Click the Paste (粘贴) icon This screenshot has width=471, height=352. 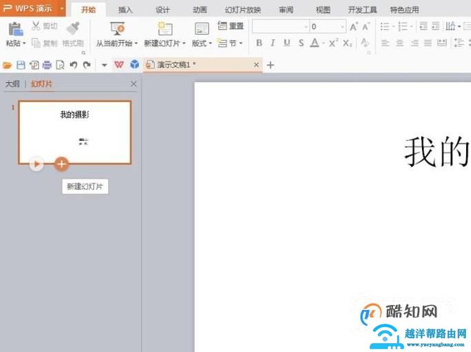click(x=16, y=29)
